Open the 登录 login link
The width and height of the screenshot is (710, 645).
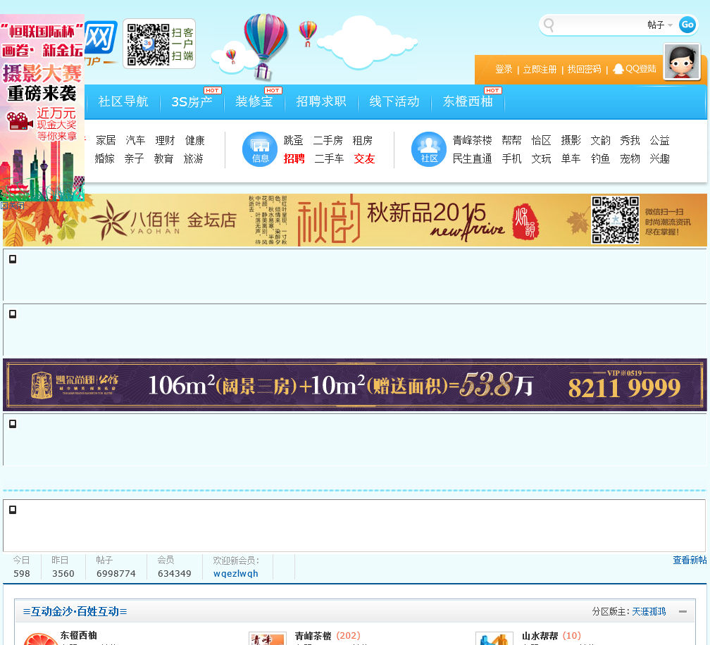click(x=504, y=69)
